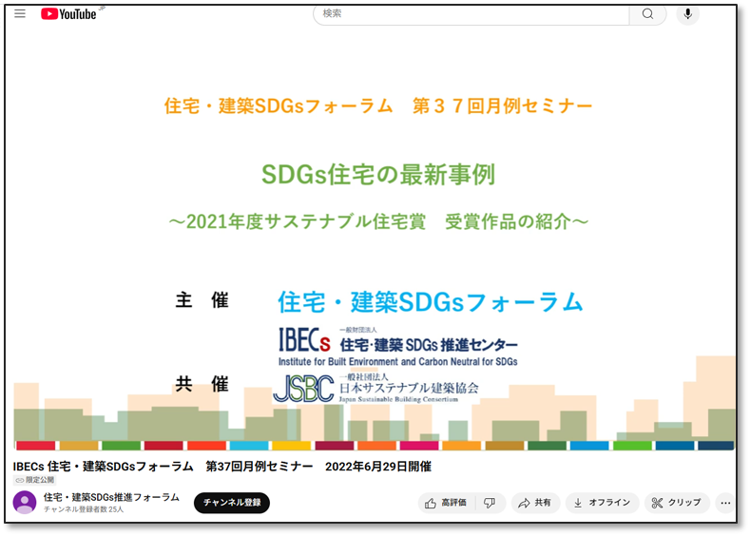Click the 限定公開 visibility badge
This screenshot has height=536, width=750.
[x=34, y=481]
